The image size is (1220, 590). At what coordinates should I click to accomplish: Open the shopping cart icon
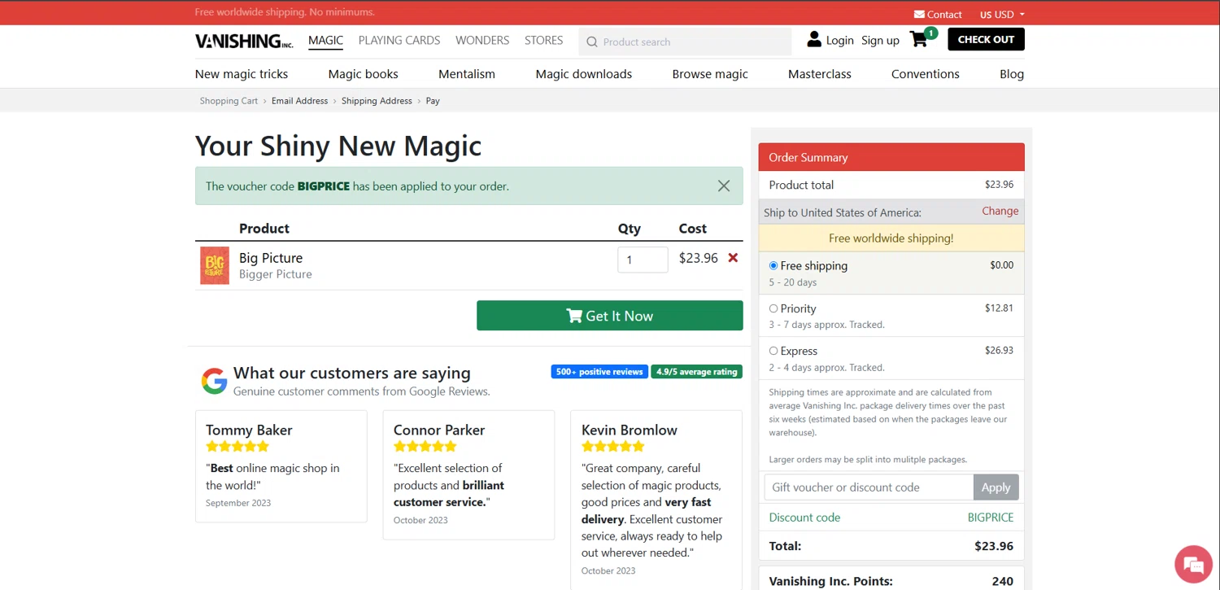point(918,39)
